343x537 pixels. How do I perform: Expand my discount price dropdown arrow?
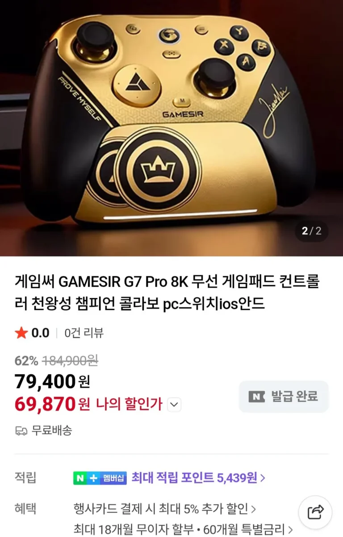pos(174,405)
